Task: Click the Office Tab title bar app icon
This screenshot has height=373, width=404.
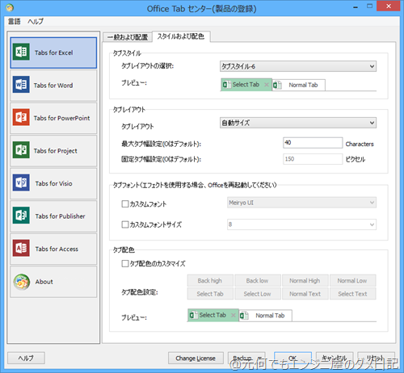Action: tap(10, 8)
